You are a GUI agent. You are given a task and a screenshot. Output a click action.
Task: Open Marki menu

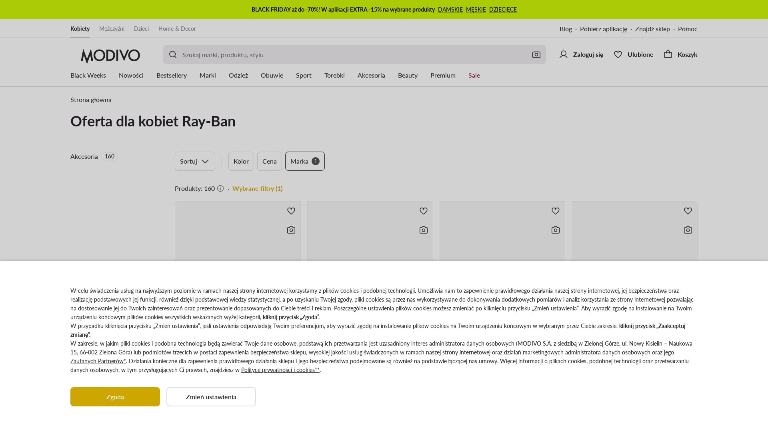click(x=208, y=75)
